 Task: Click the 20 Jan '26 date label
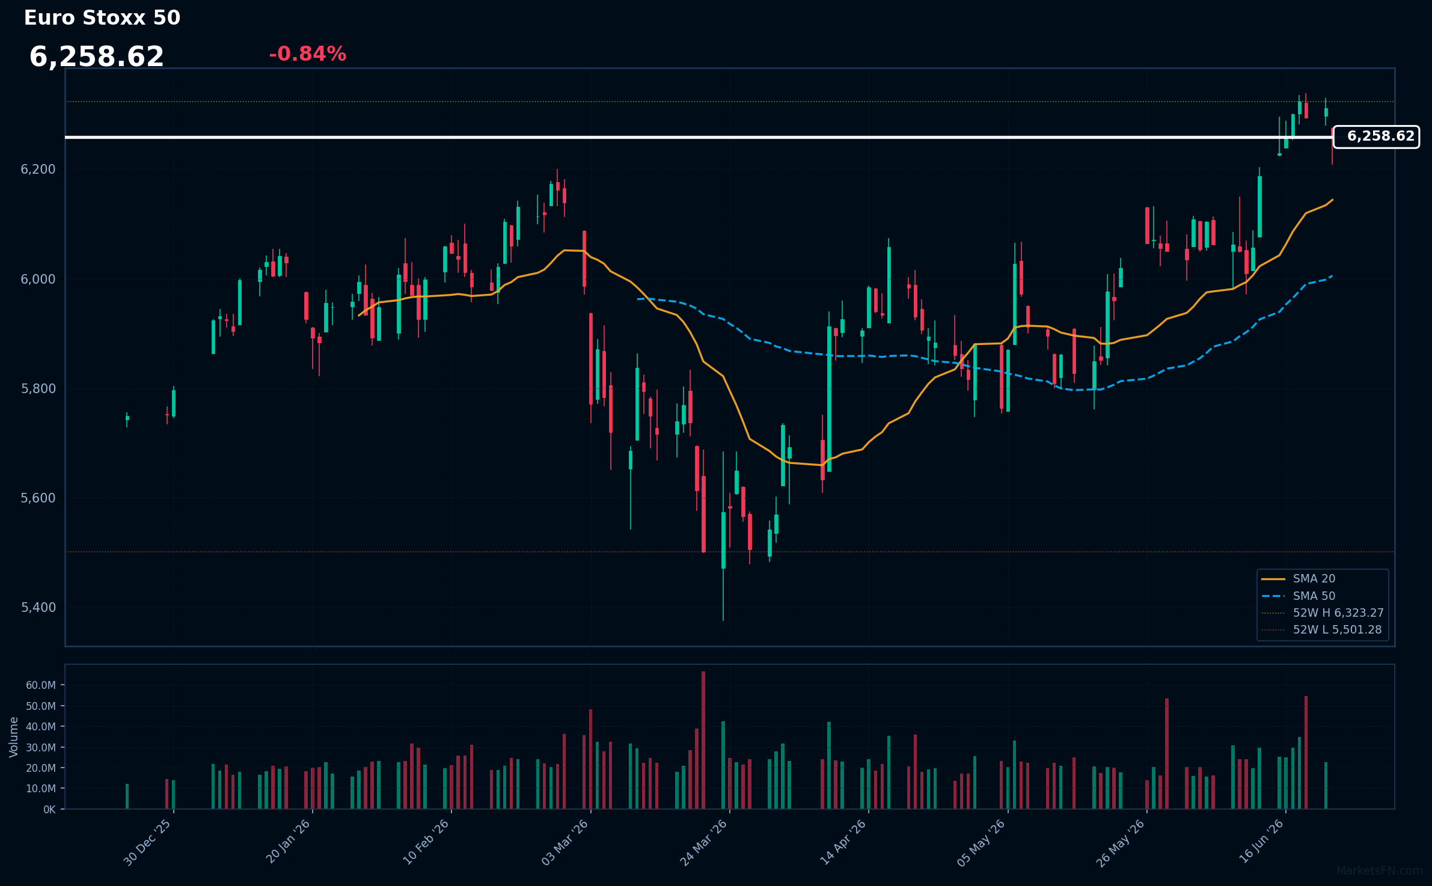tap(288, 842)
